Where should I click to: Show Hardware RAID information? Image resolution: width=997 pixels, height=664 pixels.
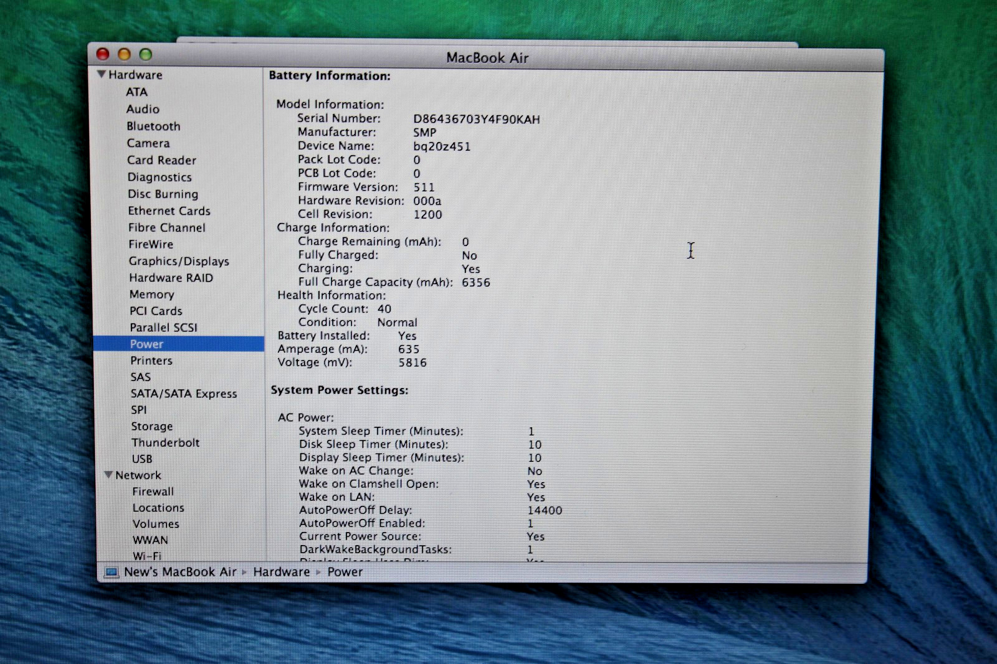pyautogui.click(x=171, y=278)
